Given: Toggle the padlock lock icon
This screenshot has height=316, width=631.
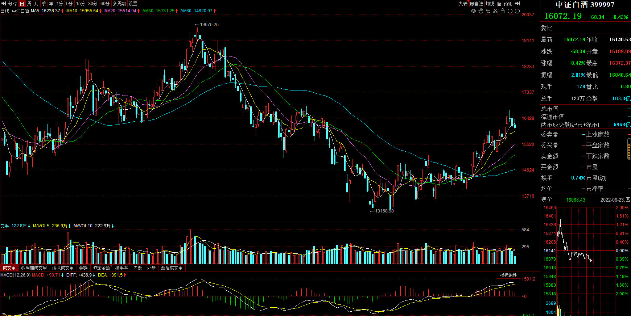Looking at the screenshot, I should point(503,11).
